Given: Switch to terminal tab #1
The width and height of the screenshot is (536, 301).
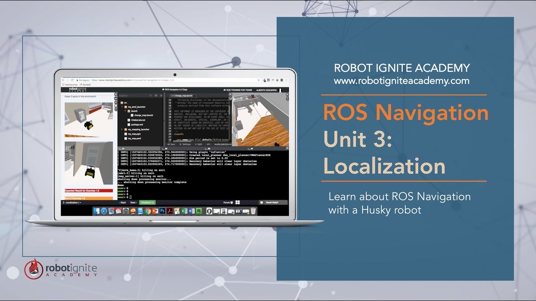Looking at the screenshot, I should [123, 148].
